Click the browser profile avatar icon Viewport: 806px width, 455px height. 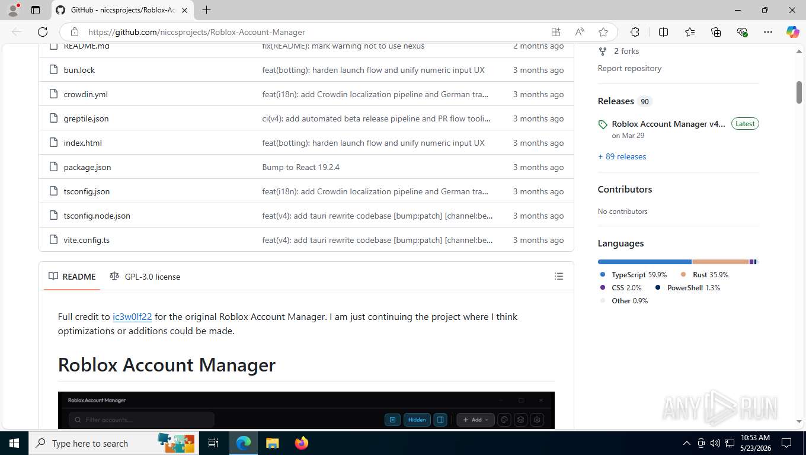pos(12,10)
